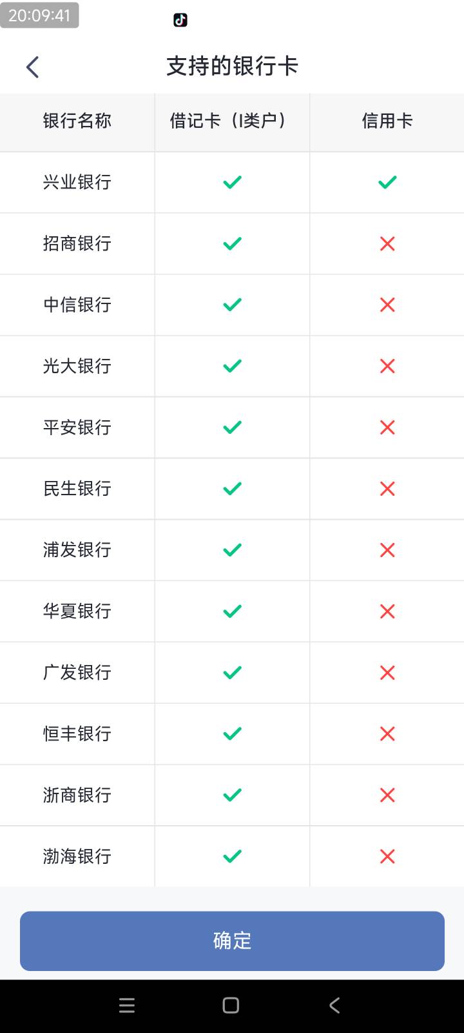Click the 确定 confirm button
The image size is (464, 1033).
click(232, 941)
